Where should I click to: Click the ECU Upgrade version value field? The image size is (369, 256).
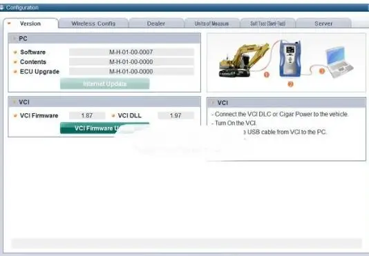(x=131, y=72)
